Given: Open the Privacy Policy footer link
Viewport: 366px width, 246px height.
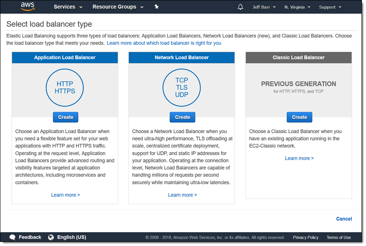Looking at the screenshot, I should 305,237.
